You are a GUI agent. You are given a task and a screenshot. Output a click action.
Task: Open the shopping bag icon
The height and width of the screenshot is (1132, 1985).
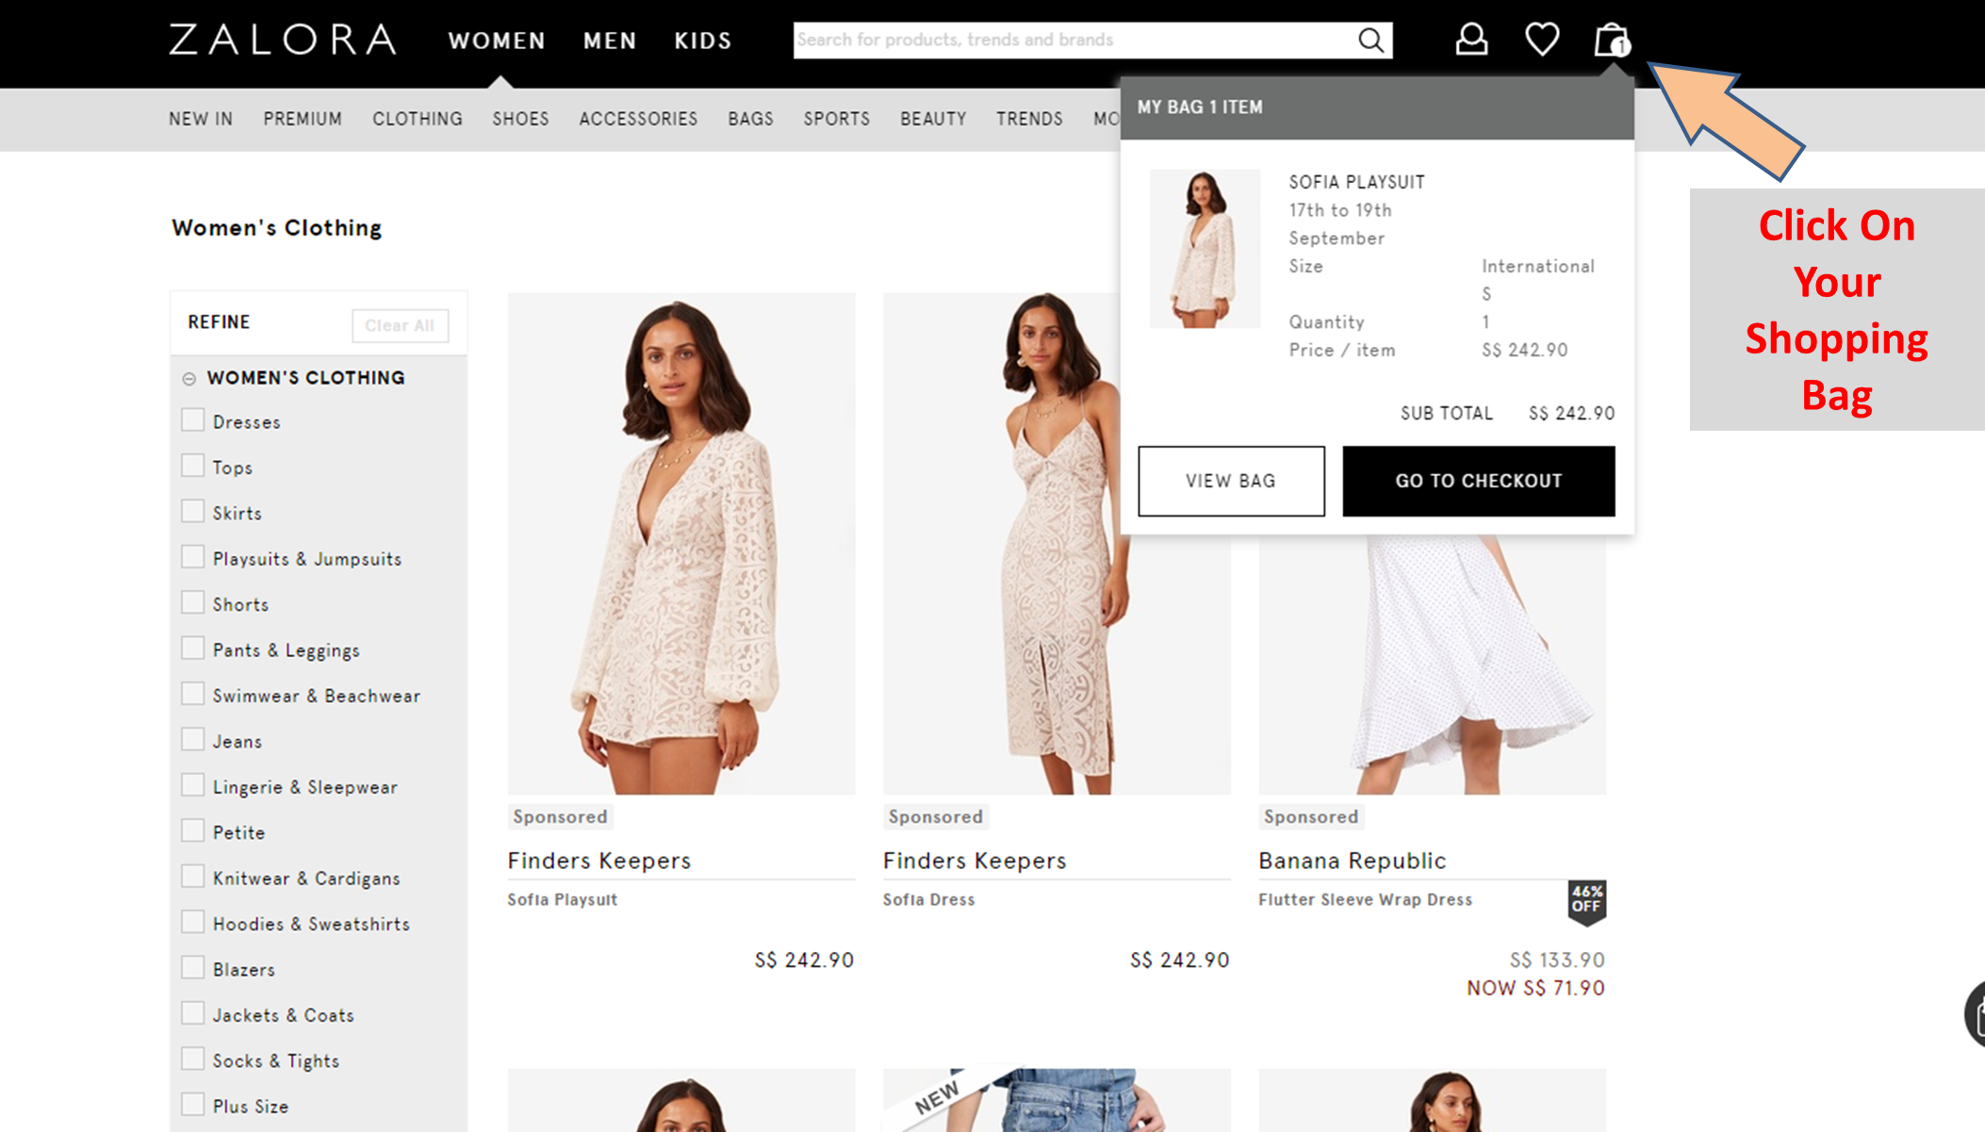coord(1612,40)
